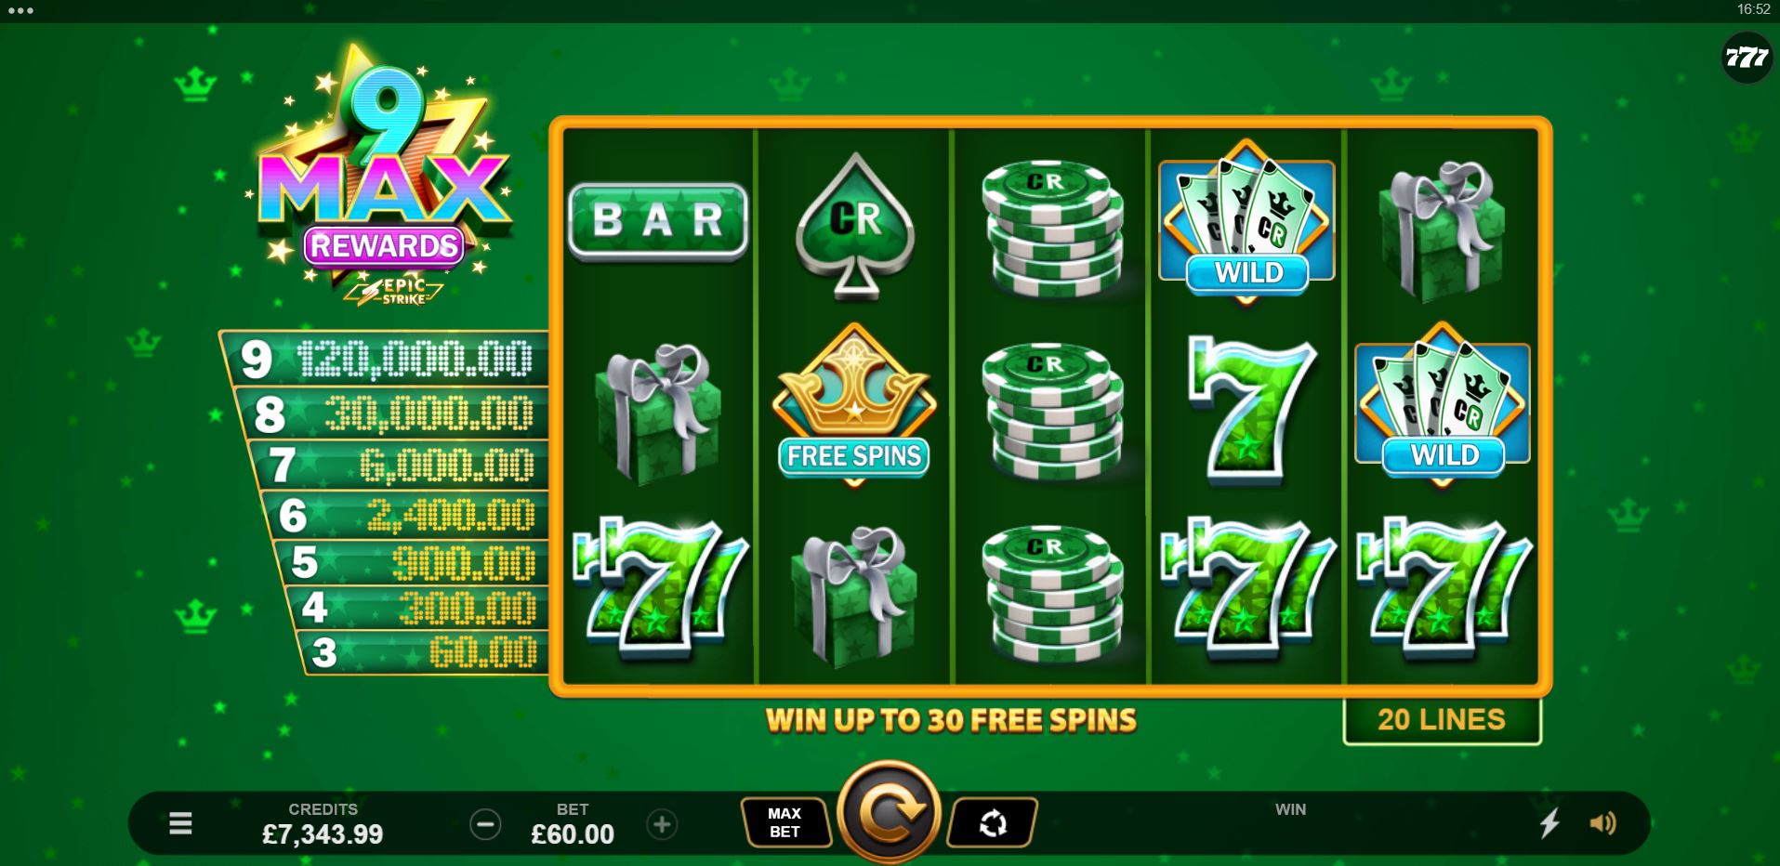
Task: Open the autoplay button
Action: pos(993,823)
